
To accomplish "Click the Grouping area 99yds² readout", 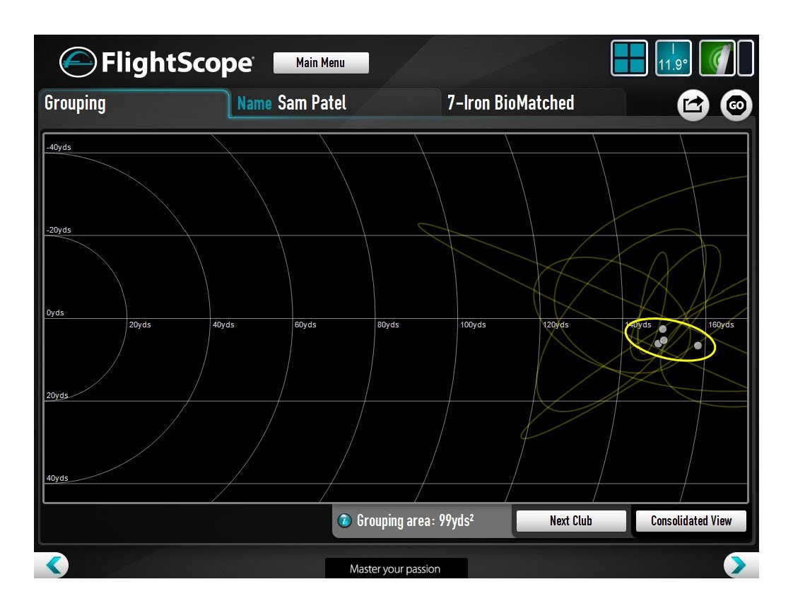I will (415, 521).
